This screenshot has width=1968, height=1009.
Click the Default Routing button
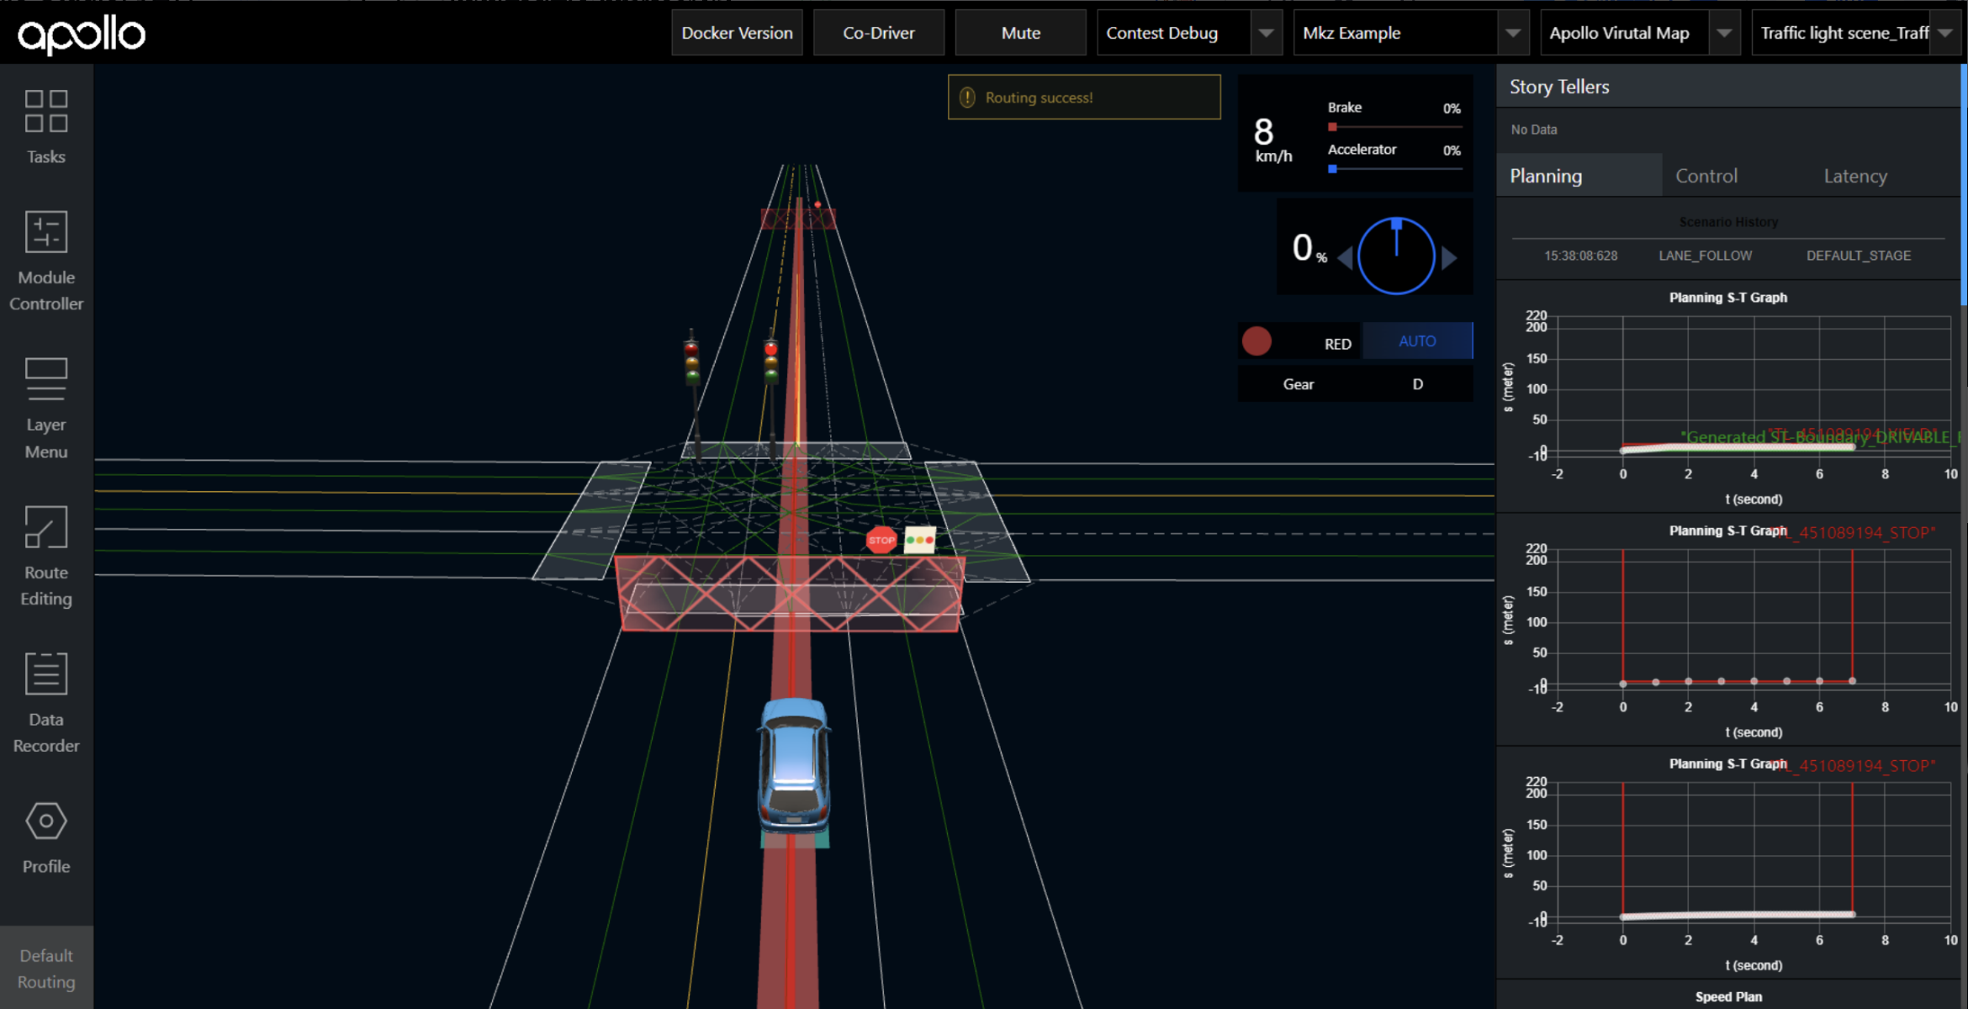[46, 969]
